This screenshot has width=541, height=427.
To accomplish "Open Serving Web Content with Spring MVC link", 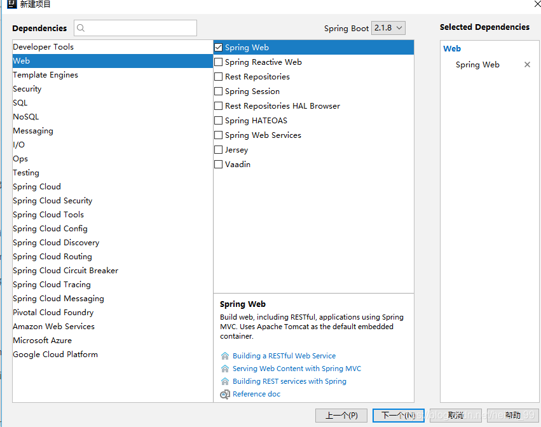I will click(297, 369).
